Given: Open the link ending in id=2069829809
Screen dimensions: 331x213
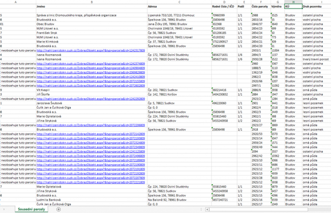Looking at the screenshot, I should tap(91, 73).
